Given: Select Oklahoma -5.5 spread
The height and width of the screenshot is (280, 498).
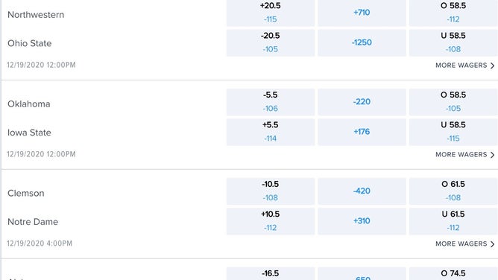Looking at the screenshot, I should [x=271, y=102].
